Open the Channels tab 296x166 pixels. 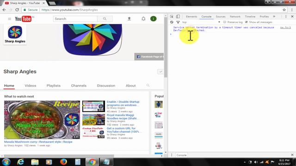pyautogui.click(x=79, y=86)
